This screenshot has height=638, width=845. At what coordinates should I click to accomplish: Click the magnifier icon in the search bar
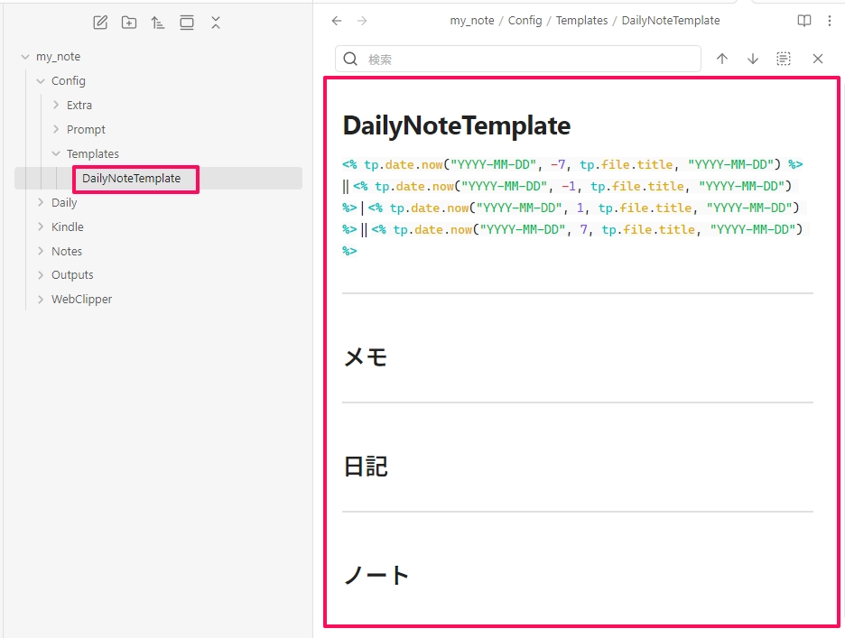point(350,59)
